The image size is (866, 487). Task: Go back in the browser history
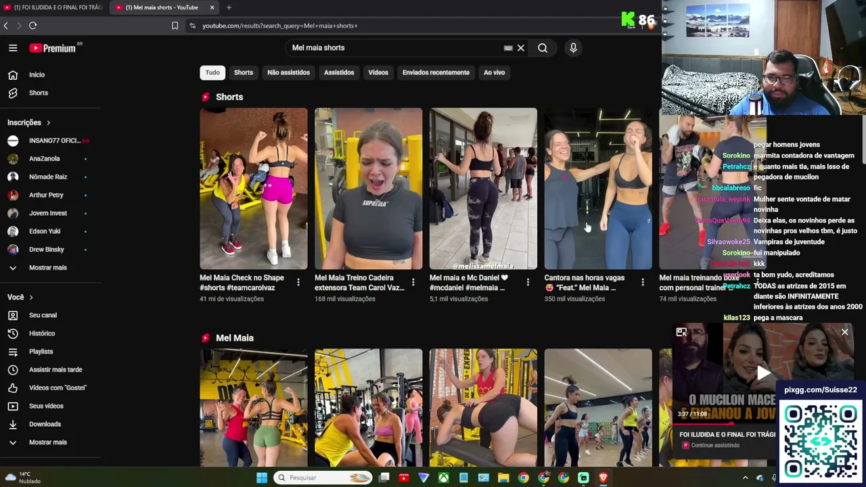click(x=6, y=26)
